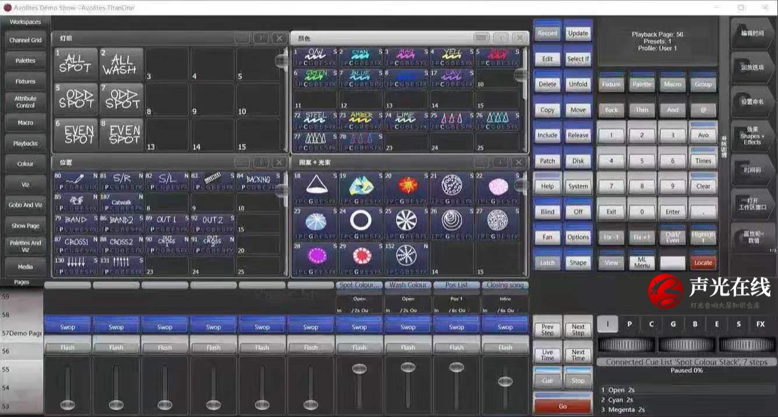The height and width of the screenshot is (417, 778).
Task: Open the 回放选项 softkey menu
Action: 752,68
